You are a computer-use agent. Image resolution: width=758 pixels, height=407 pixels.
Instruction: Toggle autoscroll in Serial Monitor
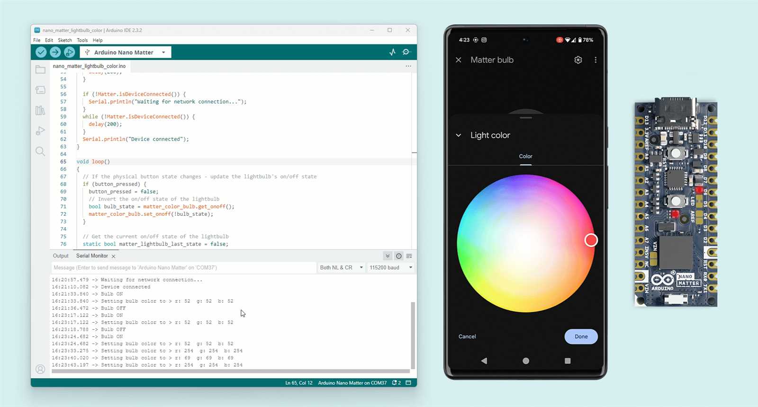point(388,256)
